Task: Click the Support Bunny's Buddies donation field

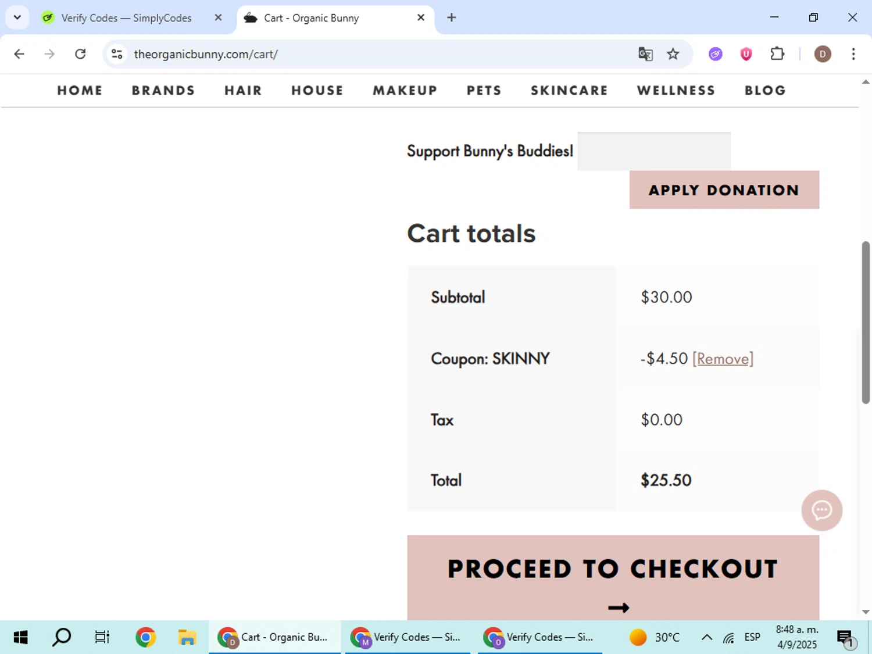Action: tap(654, 151)
